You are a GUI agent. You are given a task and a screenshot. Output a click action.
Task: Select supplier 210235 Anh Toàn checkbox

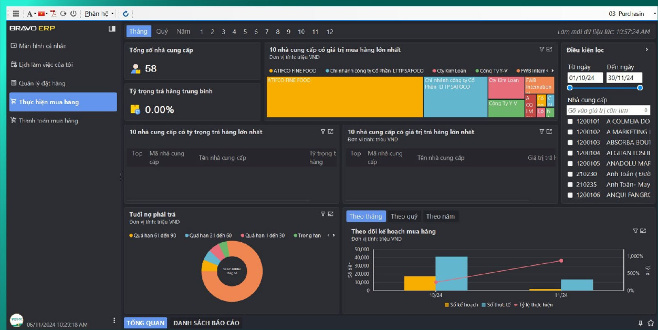[570, 184]
